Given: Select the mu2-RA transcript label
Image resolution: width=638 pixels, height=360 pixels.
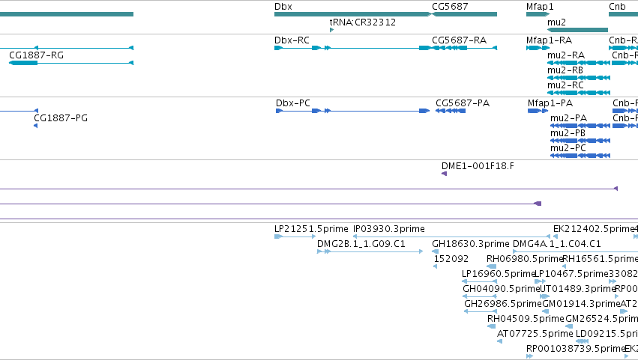Looking at the screenshot, I should [566, 55].
